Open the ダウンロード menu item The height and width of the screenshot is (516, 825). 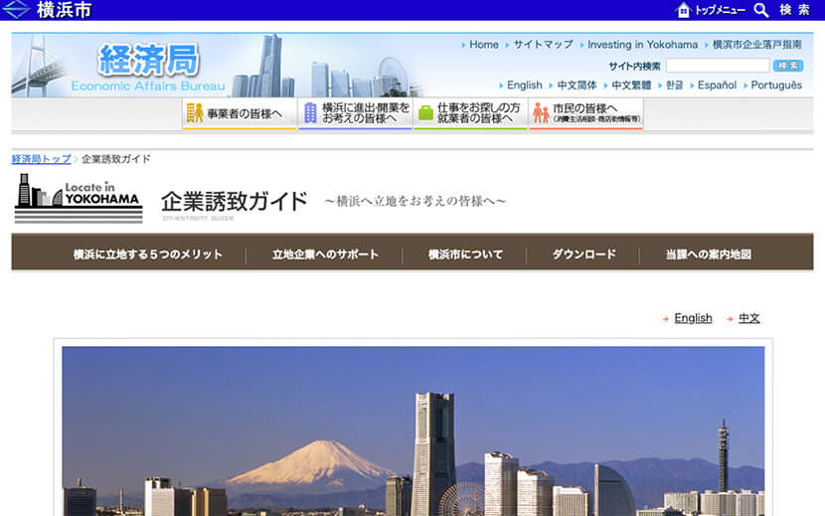pos(583,255)
